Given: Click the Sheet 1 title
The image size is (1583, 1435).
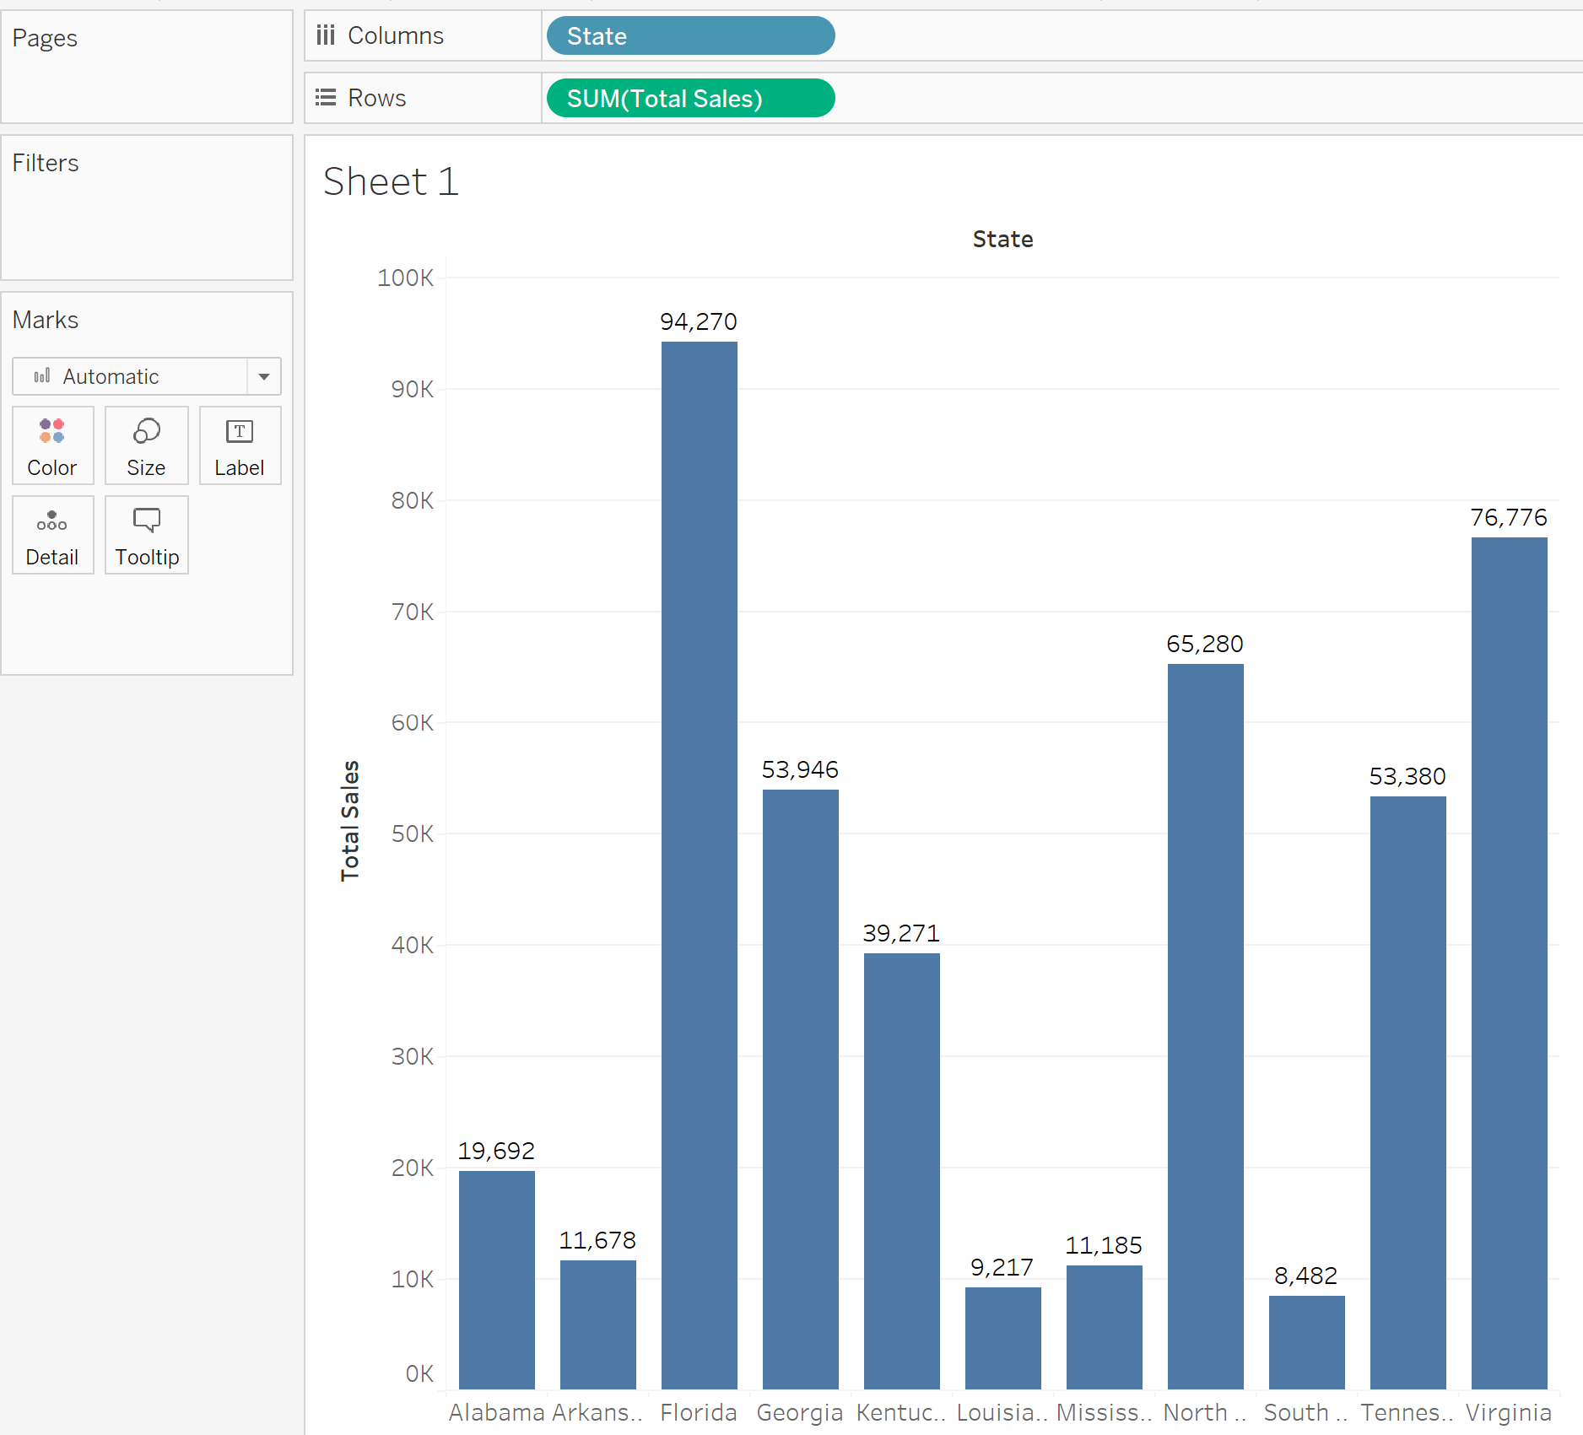Looking at the screenshot, I should (x=391, y=182).
